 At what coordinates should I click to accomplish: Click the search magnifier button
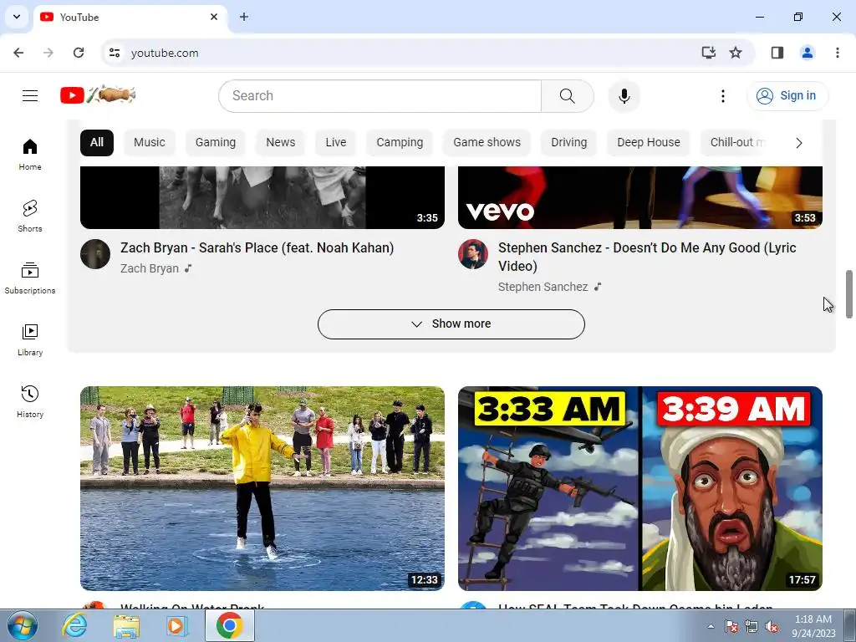tap(568, 96)
